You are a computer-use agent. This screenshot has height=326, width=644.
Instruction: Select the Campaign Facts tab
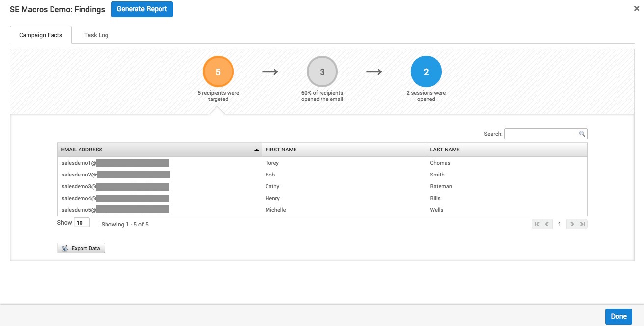point(41,35)
